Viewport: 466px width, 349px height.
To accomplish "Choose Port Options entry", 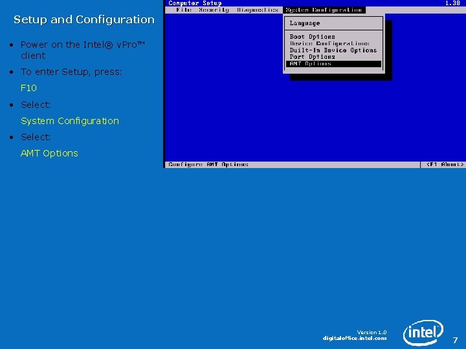I will pyautogui.click(x=313, y=57).
